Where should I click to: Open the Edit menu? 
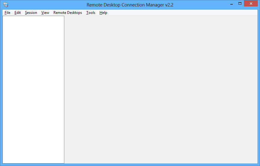click(x=18, y=13)
